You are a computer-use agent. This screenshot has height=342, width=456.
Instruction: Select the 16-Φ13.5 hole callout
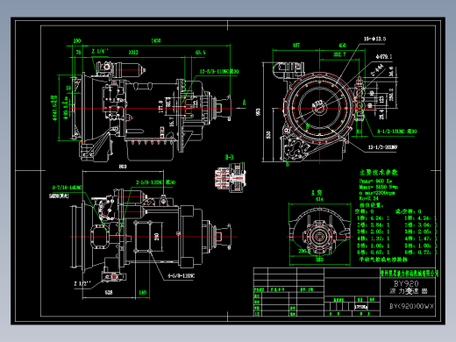coord(374,39)
